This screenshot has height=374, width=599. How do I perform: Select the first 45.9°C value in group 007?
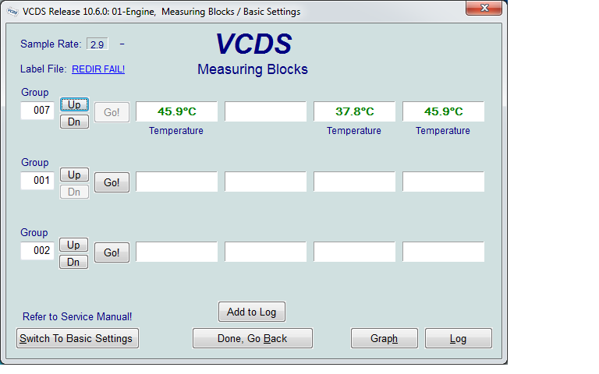pos(176,111)
